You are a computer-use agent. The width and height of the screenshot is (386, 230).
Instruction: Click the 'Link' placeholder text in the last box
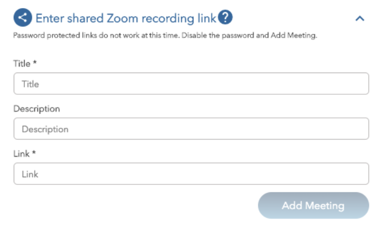30,174
